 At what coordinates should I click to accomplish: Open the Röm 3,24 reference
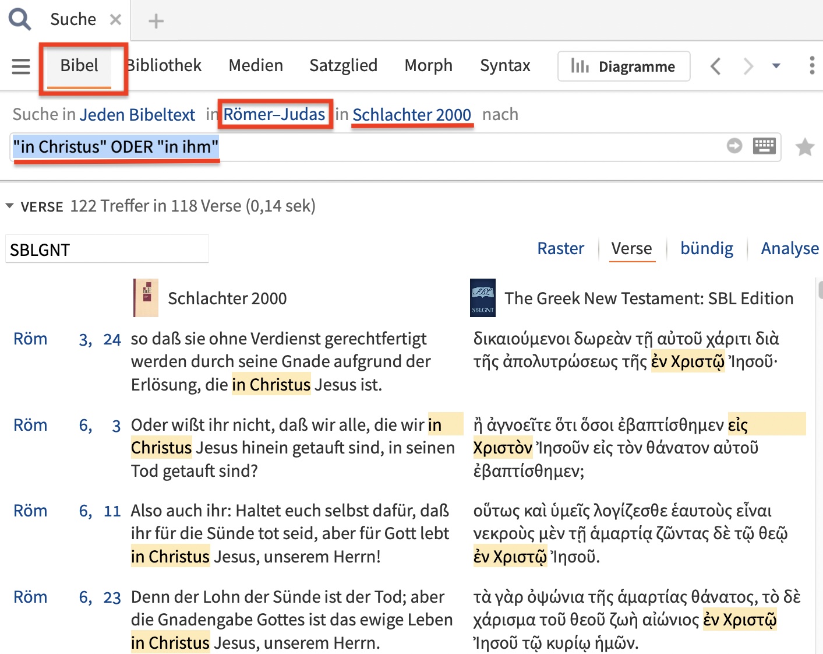(x=67, y=339)
